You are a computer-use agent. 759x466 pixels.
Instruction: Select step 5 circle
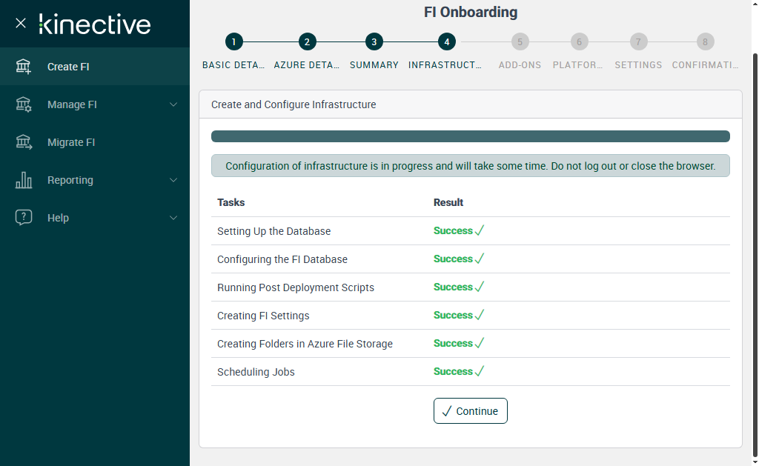[x=520, y=41]
